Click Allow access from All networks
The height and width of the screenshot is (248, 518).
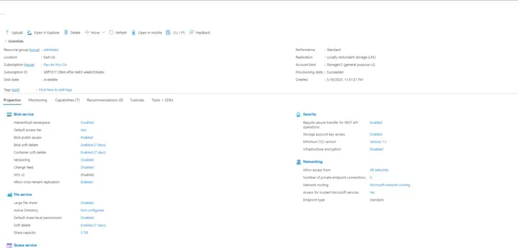point(379,170)
